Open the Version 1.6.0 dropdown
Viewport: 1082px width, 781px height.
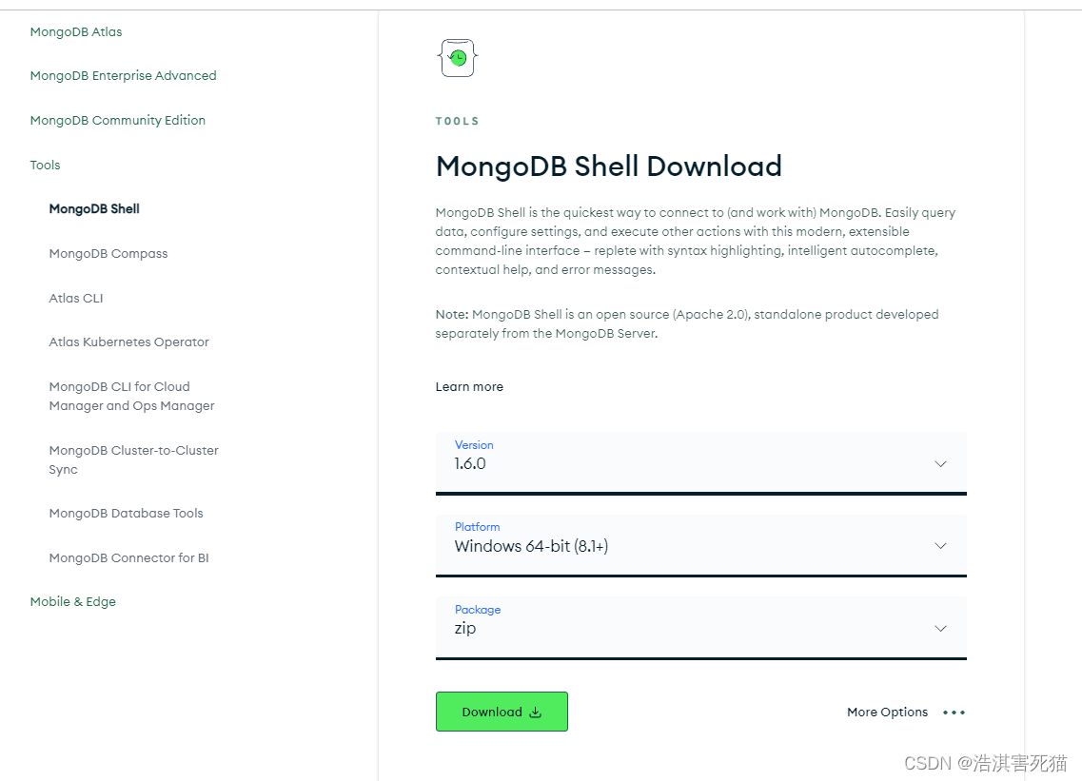pyautogui.click(x=701, y=463)
